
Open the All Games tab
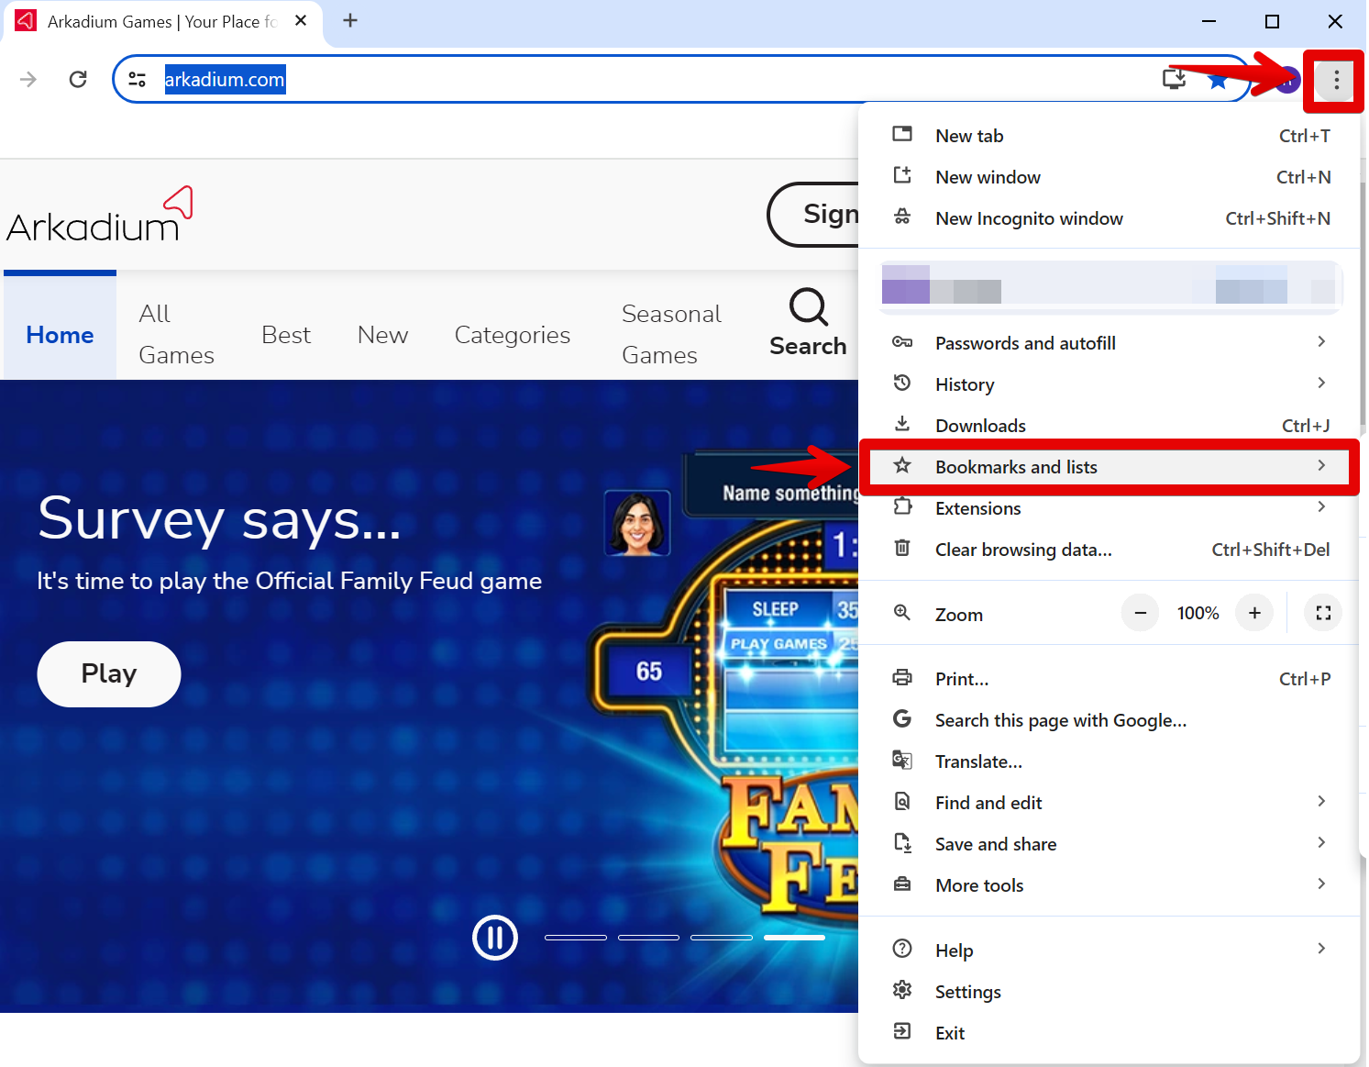[176, 334]
